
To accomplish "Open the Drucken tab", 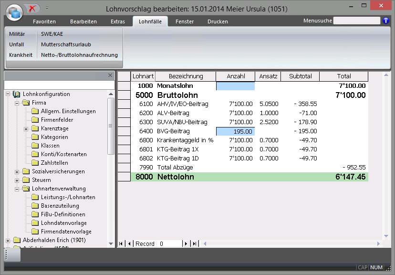I will point(218,21).
